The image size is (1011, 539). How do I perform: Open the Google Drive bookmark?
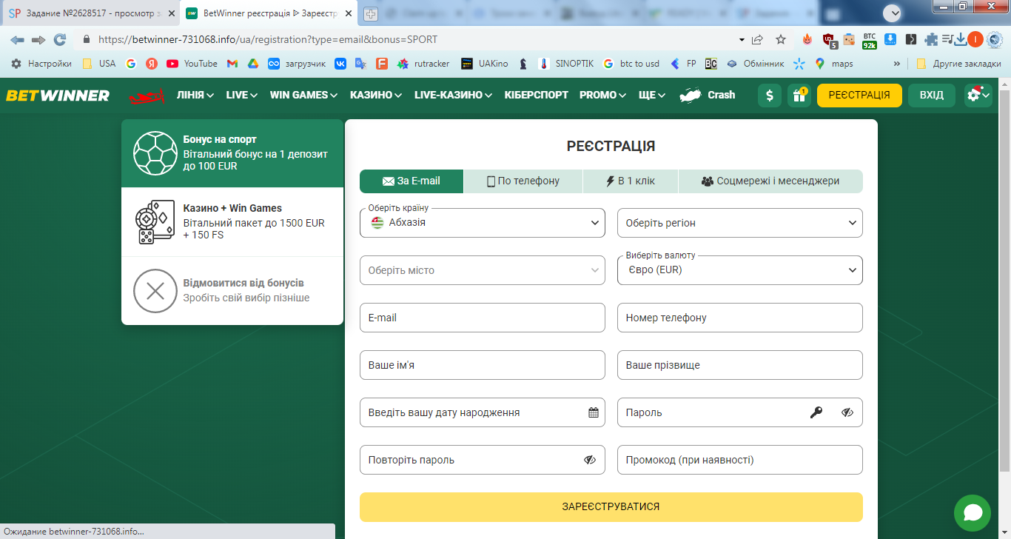pyautogui.click(x=252, y=64)
